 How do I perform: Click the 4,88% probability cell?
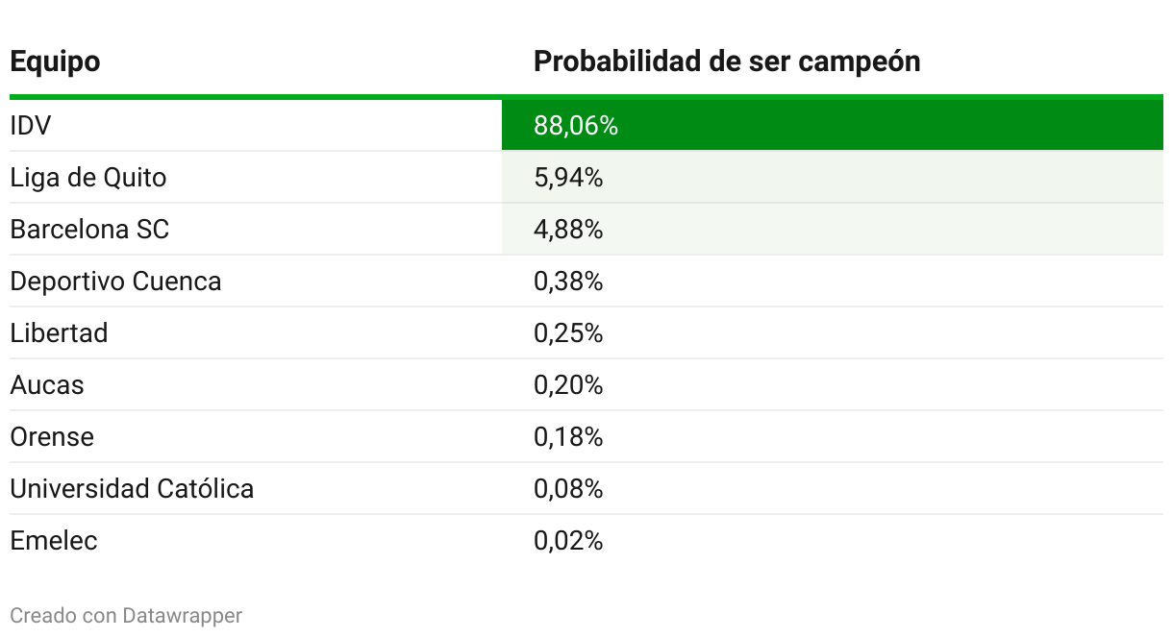tap(568, 230)
